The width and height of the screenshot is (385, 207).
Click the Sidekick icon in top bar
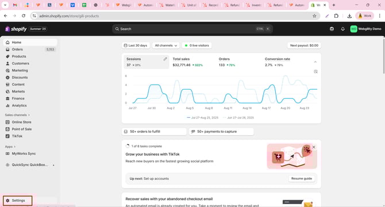coord(332,29)
